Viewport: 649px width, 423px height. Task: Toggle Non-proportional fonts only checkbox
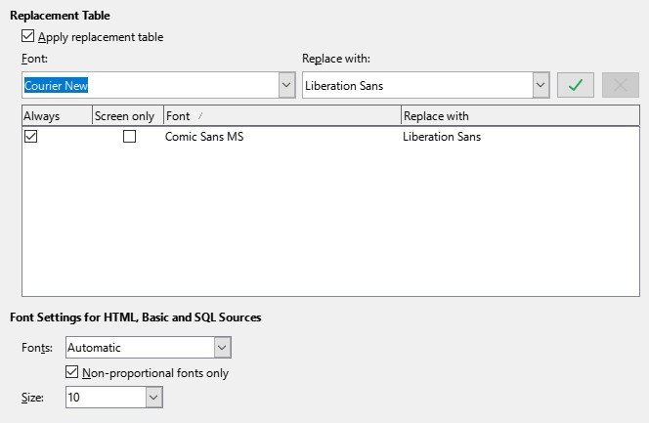71,372
